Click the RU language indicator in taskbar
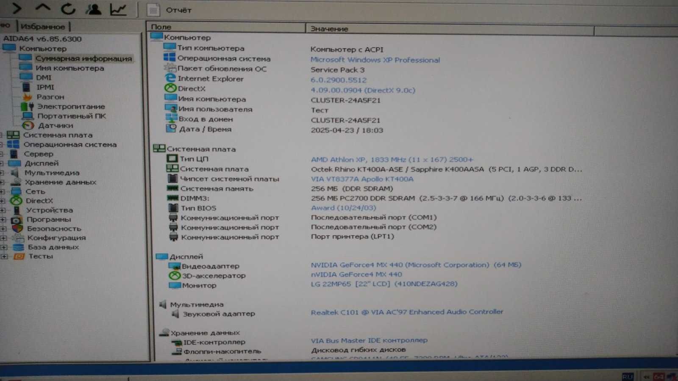Viewport: 678px width, 381px height. [628, 376]
